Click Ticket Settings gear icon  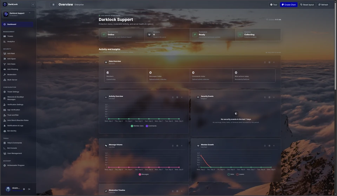point(5,92)
